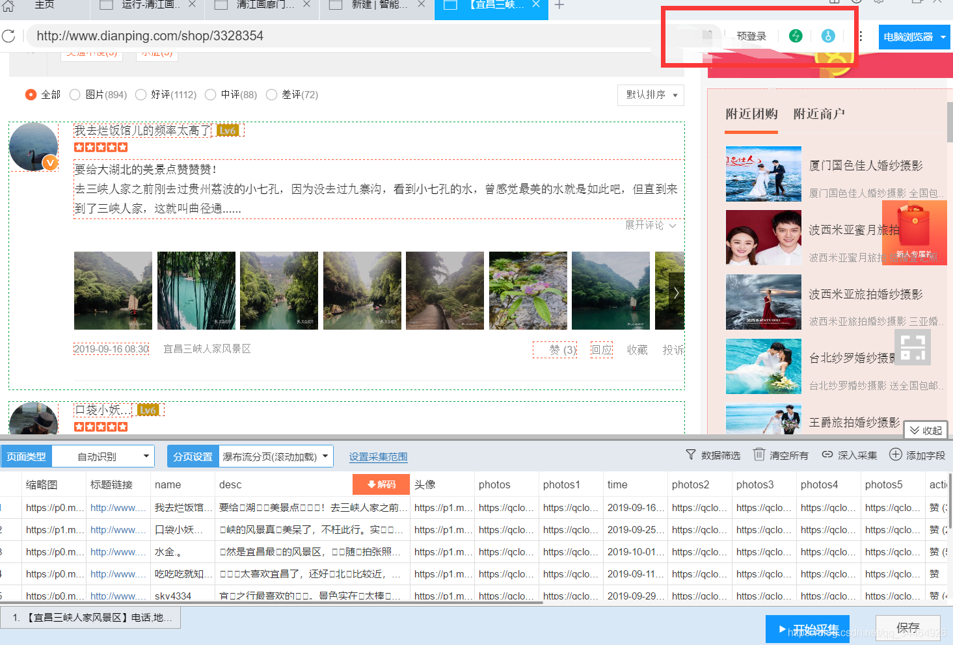Click the purple flower review photo

click(528, 291)
